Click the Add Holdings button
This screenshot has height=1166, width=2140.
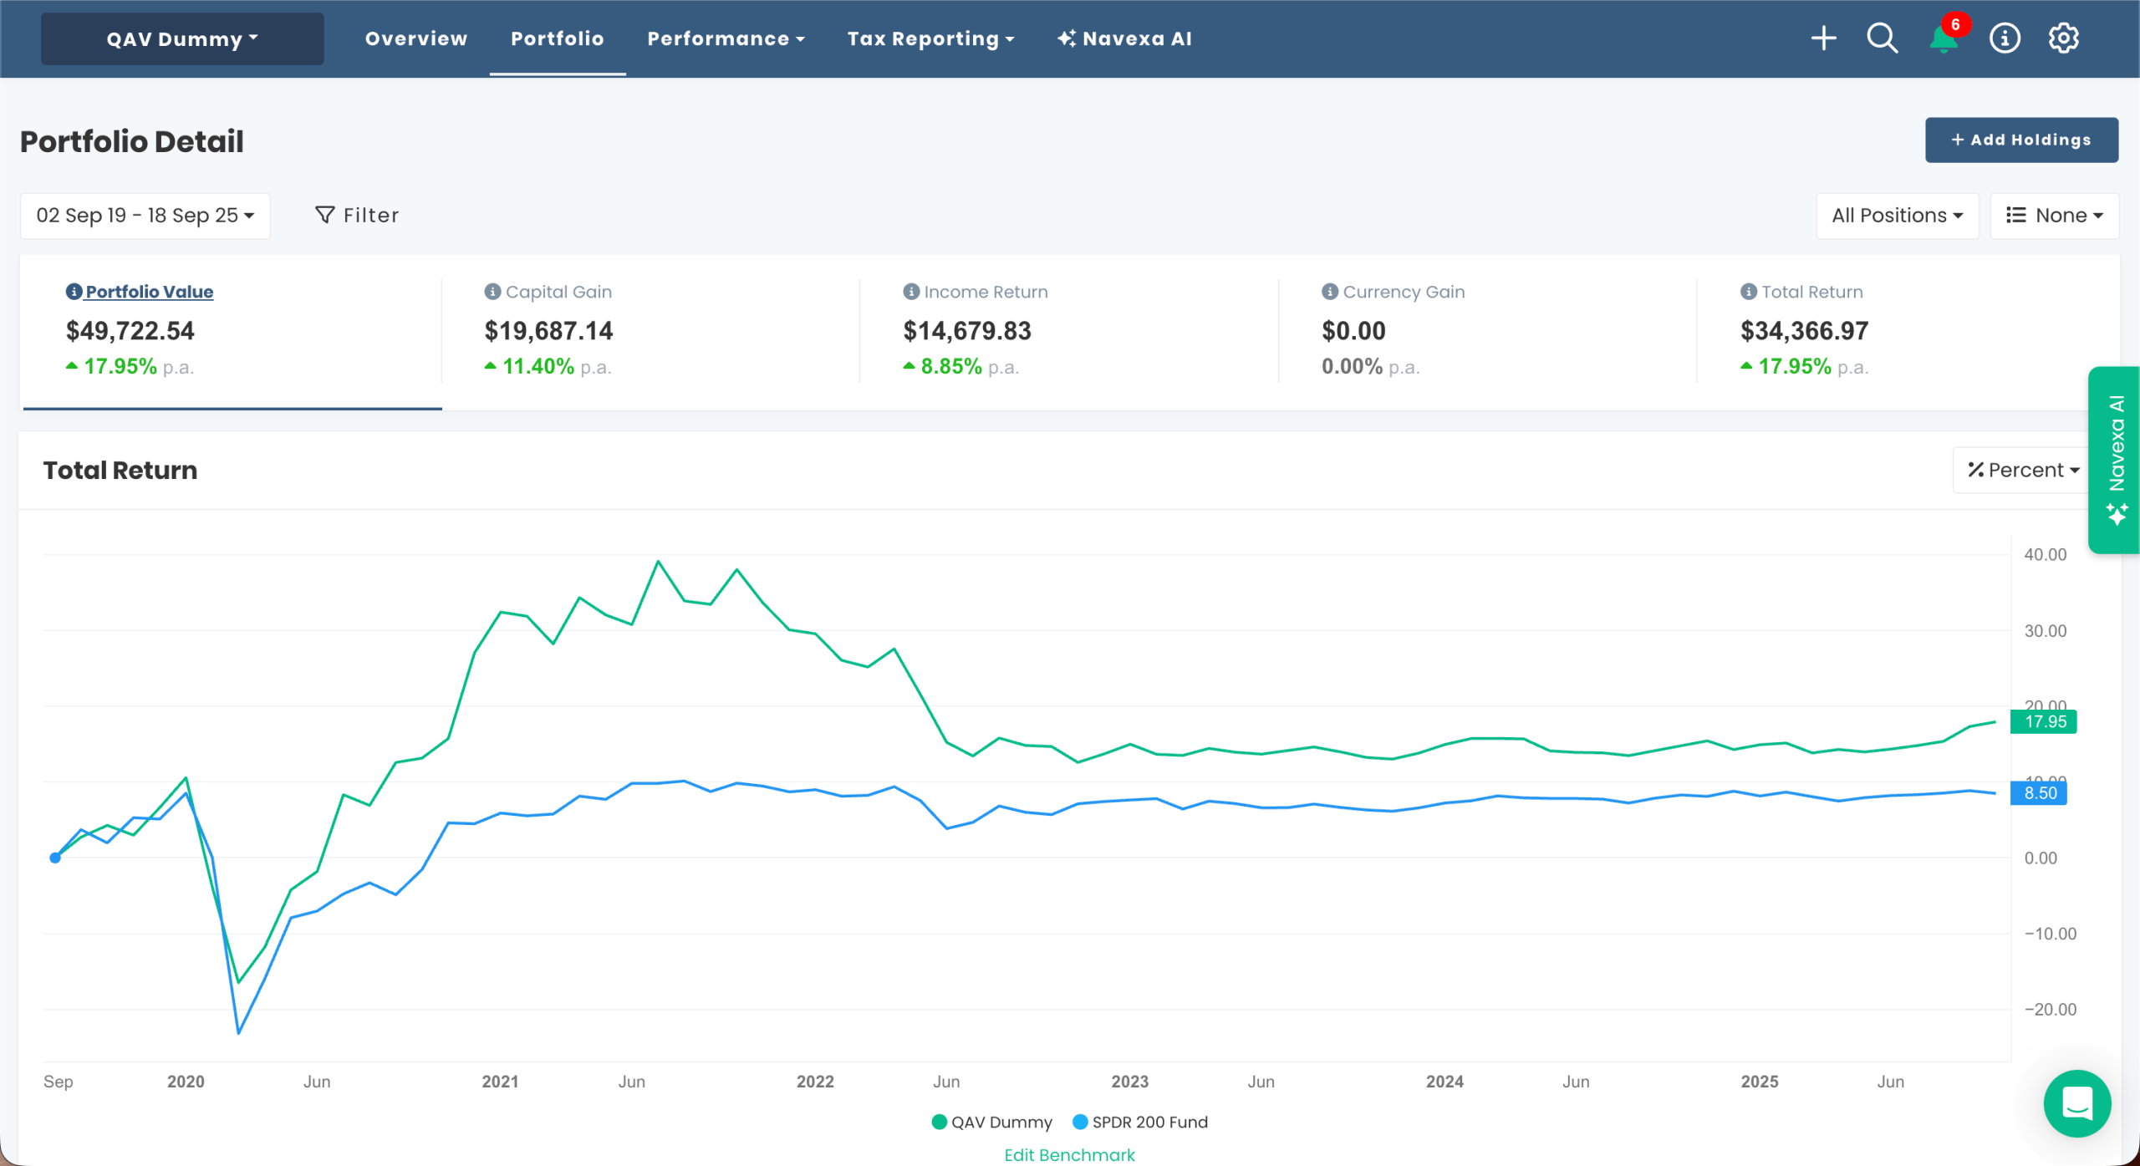pyautogui.click(x=2021, y=140)
